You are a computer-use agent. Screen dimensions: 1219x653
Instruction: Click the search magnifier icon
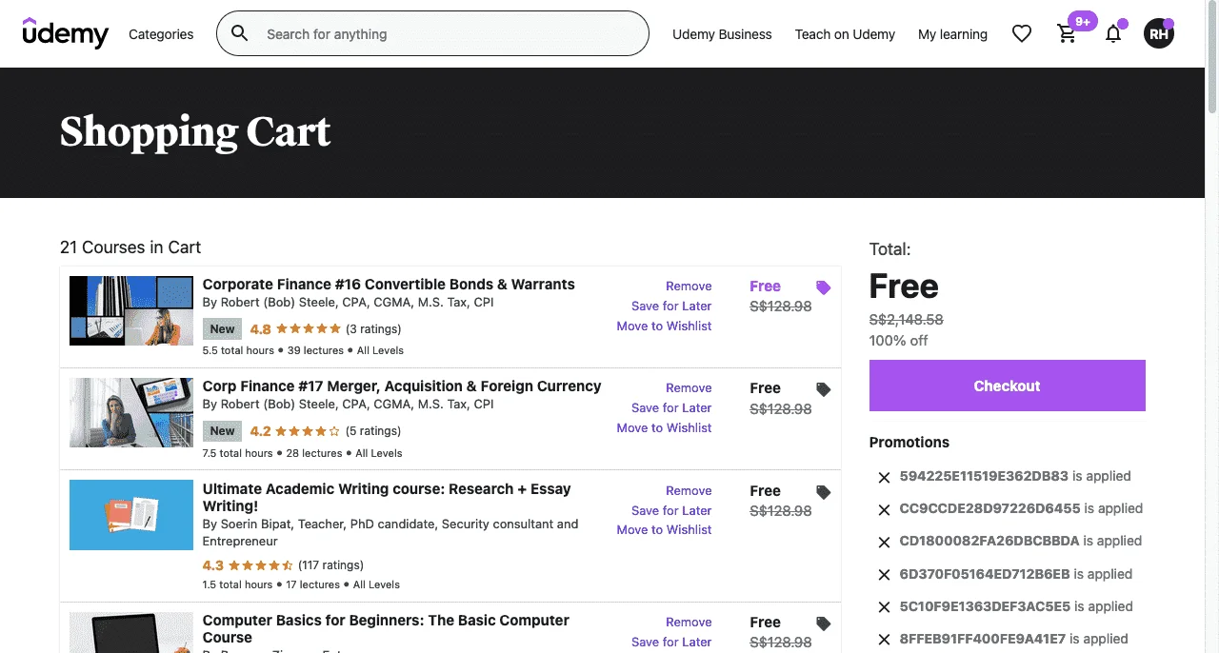tap(240, 33)
